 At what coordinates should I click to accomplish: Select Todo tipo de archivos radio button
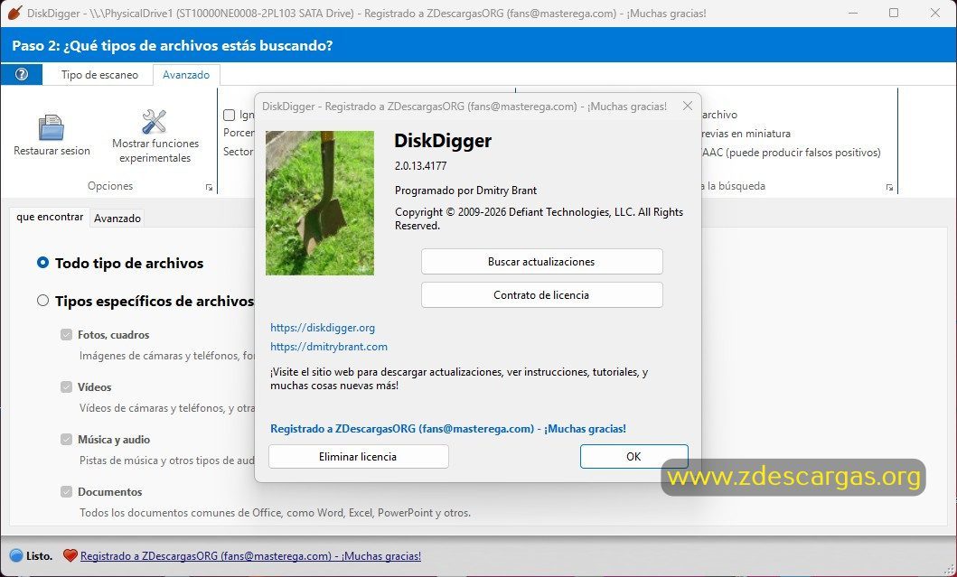click(x=42, y=263)
